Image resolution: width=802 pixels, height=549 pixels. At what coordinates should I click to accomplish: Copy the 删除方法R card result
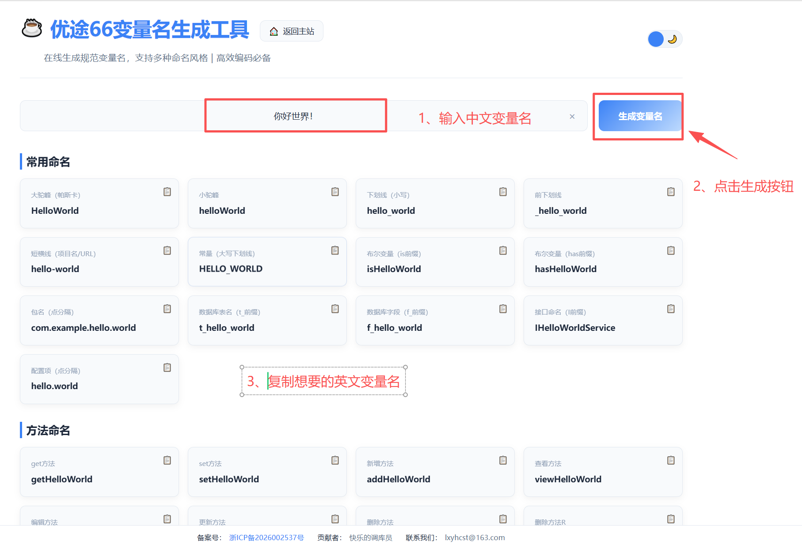click(671, 519)
